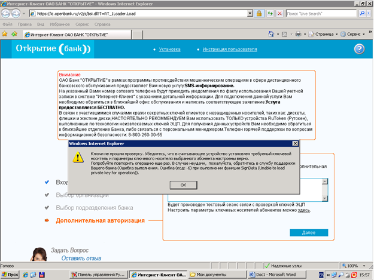Click the blue help question mark icon
Screen dimensions: 374x280
click(359, 50)
